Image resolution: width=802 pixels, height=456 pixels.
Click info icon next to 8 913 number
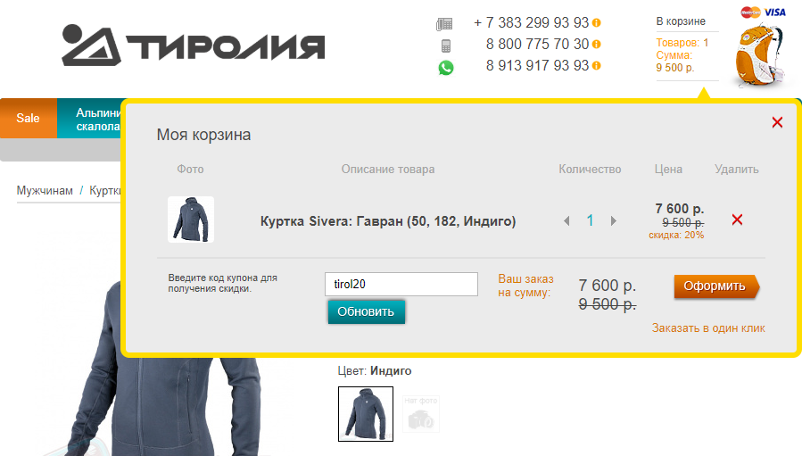(597, 66)
